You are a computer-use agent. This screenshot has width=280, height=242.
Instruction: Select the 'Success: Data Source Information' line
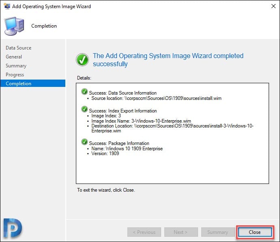click(x=123, y=93)
